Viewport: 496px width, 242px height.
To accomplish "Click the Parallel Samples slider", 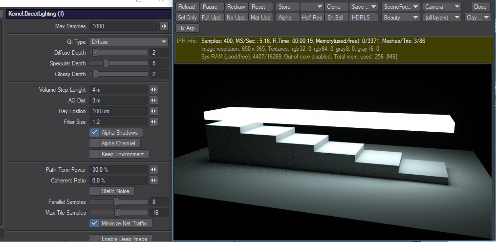I will (x=119, y=202).
